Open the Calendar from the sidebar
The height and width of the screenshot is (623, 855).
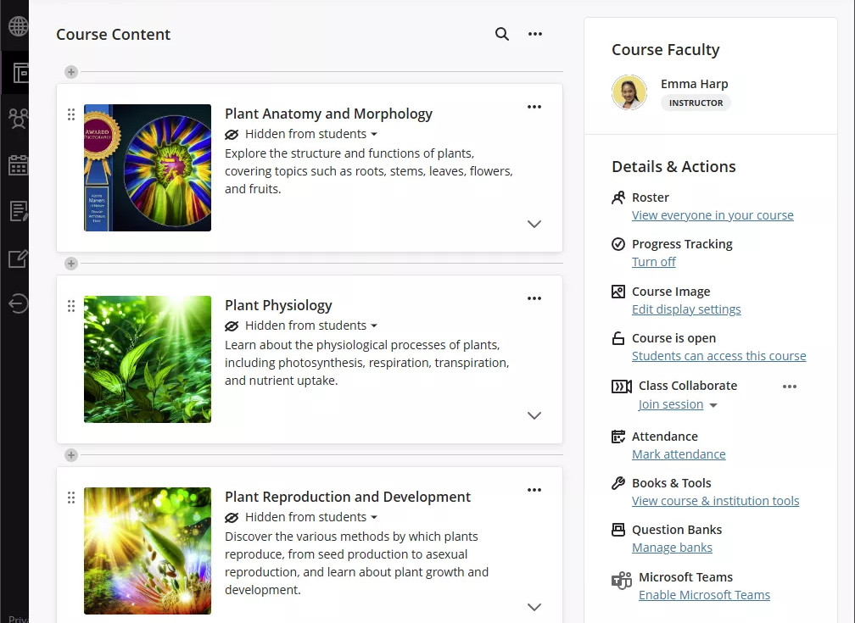click(19, 165)
